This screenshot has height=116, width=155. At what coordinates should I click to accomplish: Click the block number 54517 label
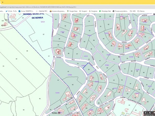tap(86, 56)
